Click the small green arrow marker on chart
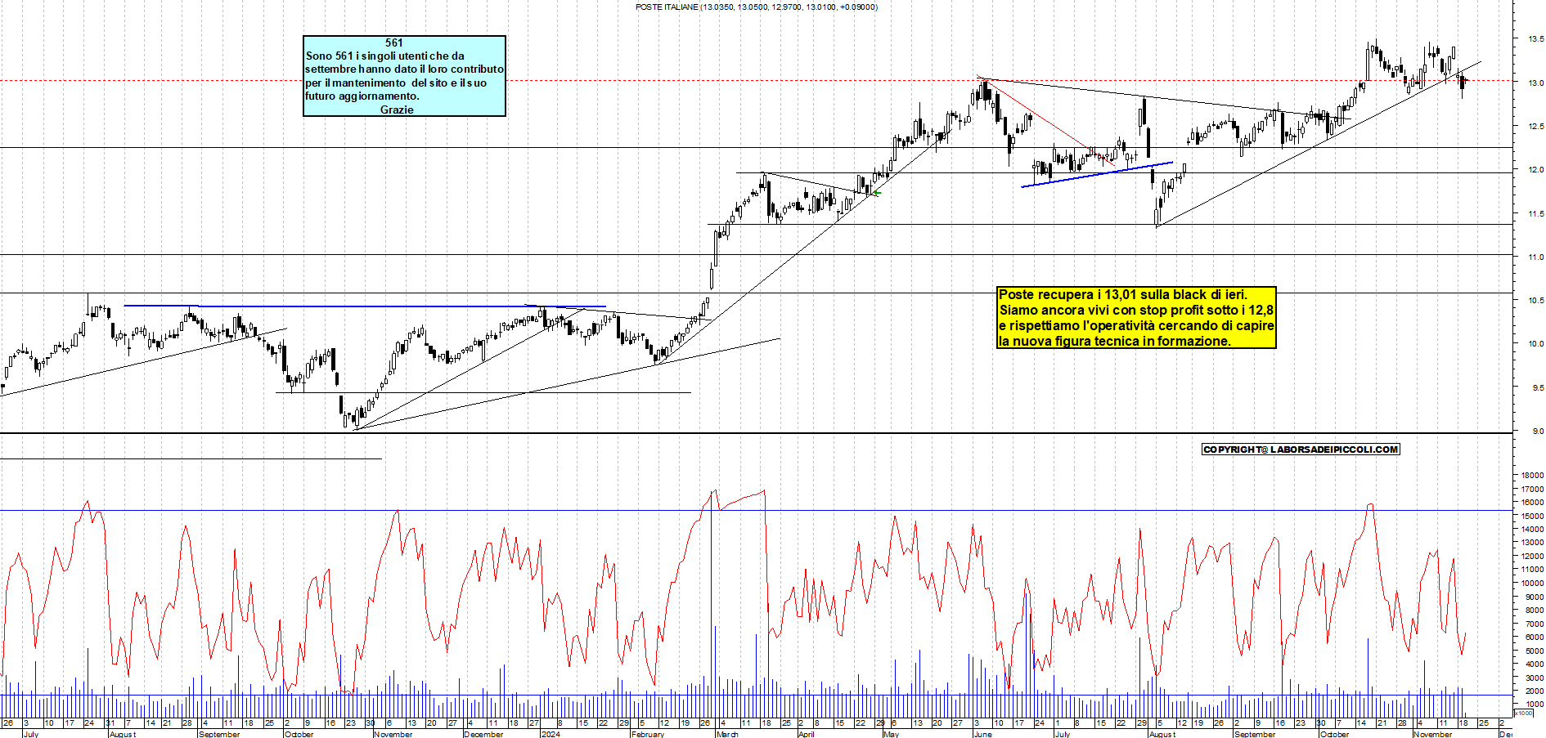The width and height of the screenshot is (1546, 738). (x=876, y=194)
